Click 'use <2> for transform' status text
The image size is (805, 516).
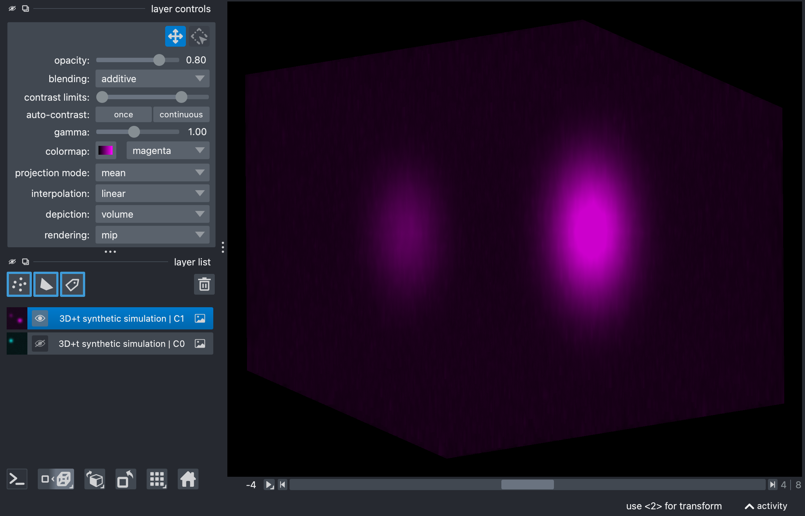pos(674,506)
